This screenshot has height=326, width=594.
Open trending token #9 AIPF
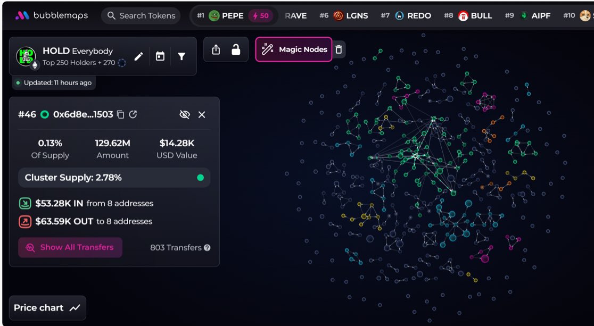(527, 15)
